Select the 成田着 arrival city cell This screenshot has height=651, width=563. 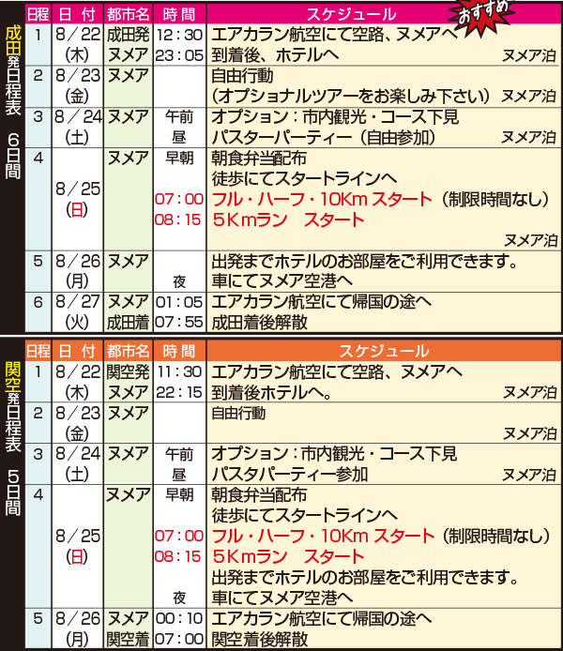pos(128,322)
